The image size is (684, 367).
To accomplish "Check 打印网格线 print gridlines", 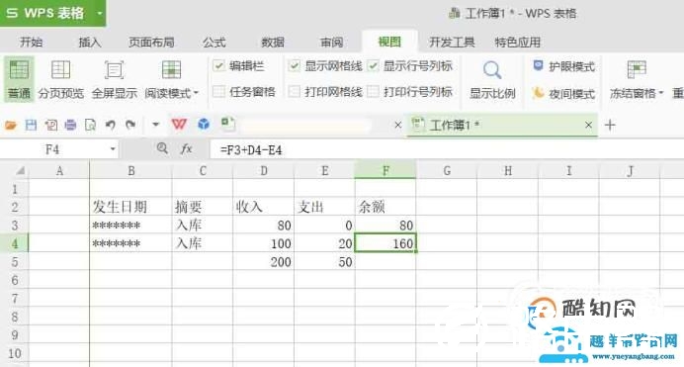I will click(x=295, y=92).
